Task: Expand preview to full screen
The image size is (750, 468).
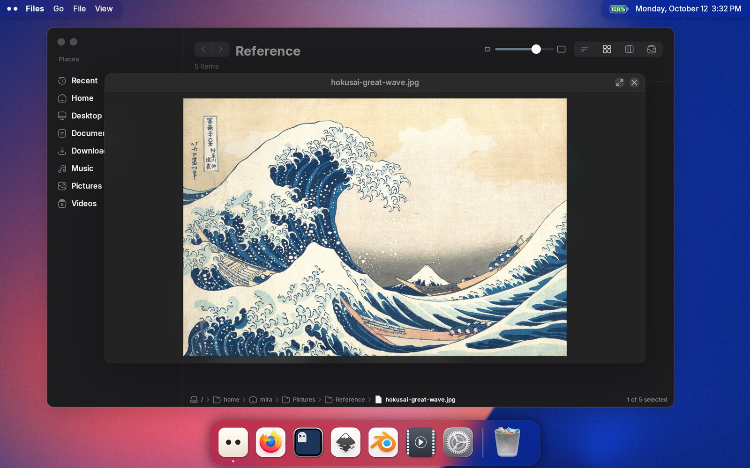Action: tap(620, 82)
